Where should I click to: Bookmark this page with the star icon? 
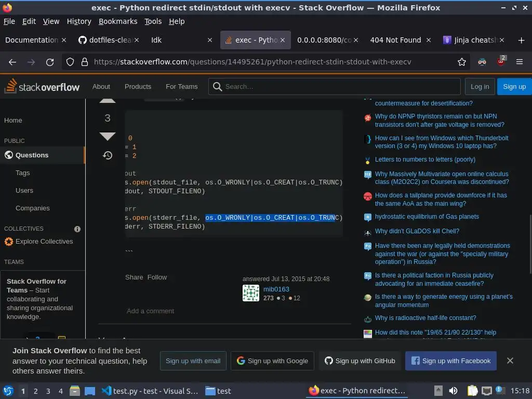462,62
